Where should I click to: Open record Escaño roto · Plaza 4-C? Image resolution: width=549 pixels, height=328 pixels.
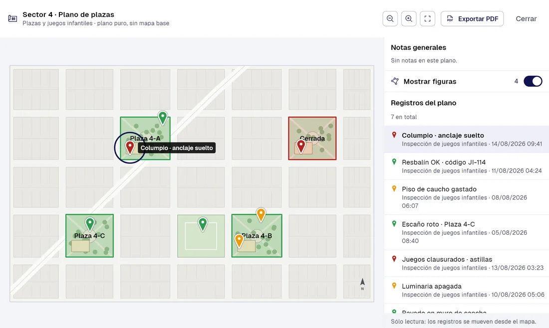pos(466,232)
